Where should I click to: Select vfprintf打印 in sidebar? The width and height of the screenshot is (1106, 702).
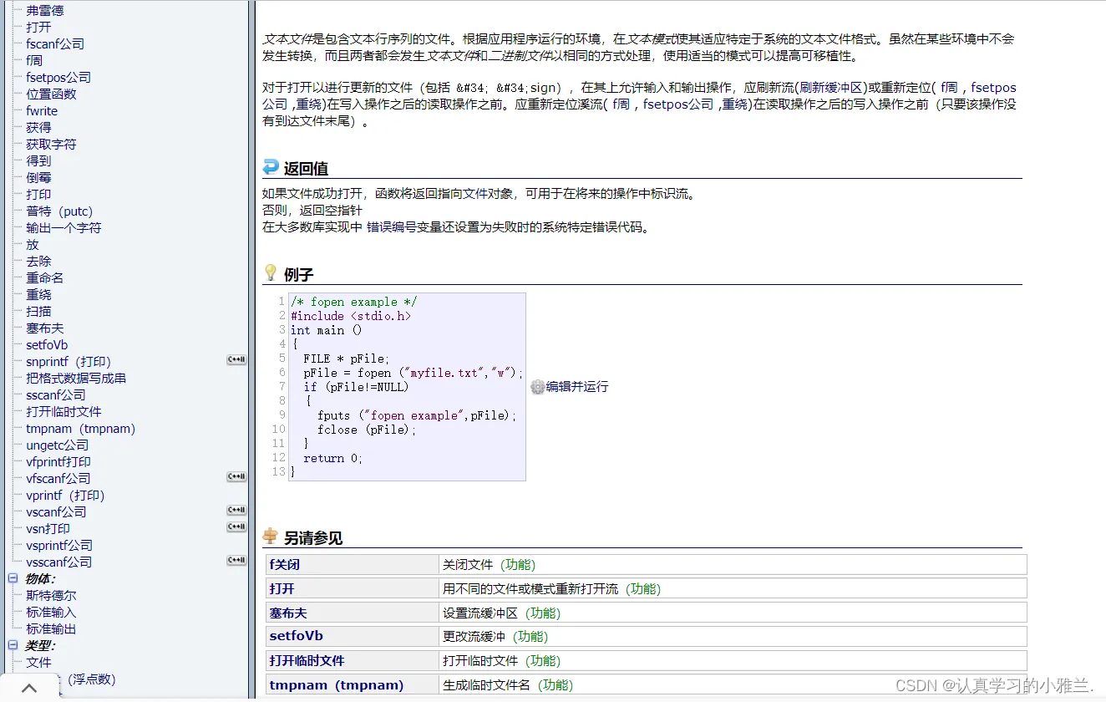pyautogui.click(x=58, y=461)
